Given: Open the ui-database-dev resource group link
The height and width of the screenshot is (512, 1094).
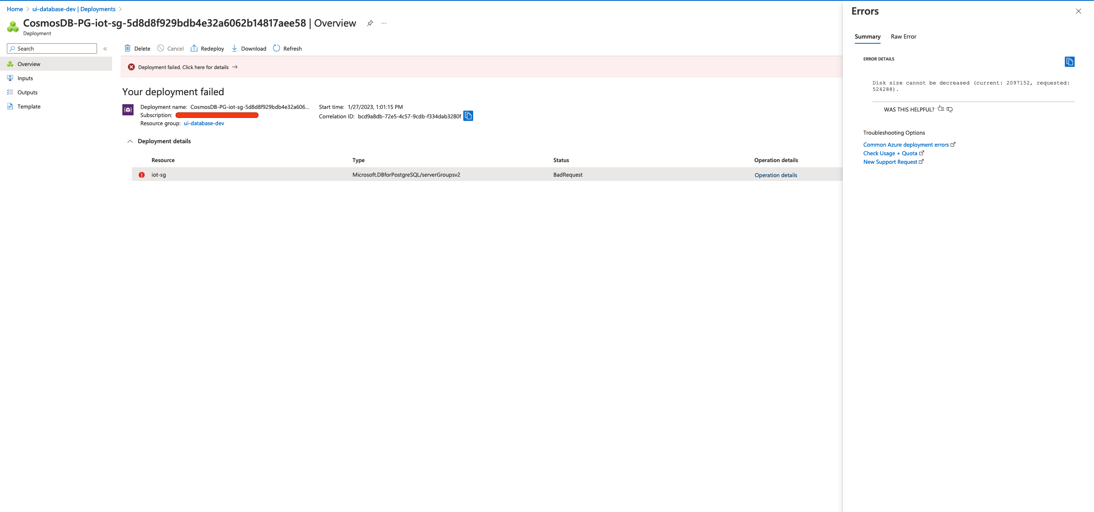Looking at the screenshot, I should pos(204,123).
